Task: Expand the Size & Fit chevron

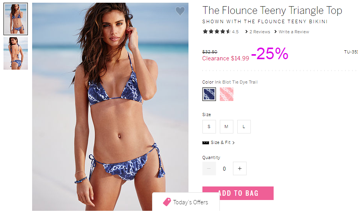Action: point(233,143)
